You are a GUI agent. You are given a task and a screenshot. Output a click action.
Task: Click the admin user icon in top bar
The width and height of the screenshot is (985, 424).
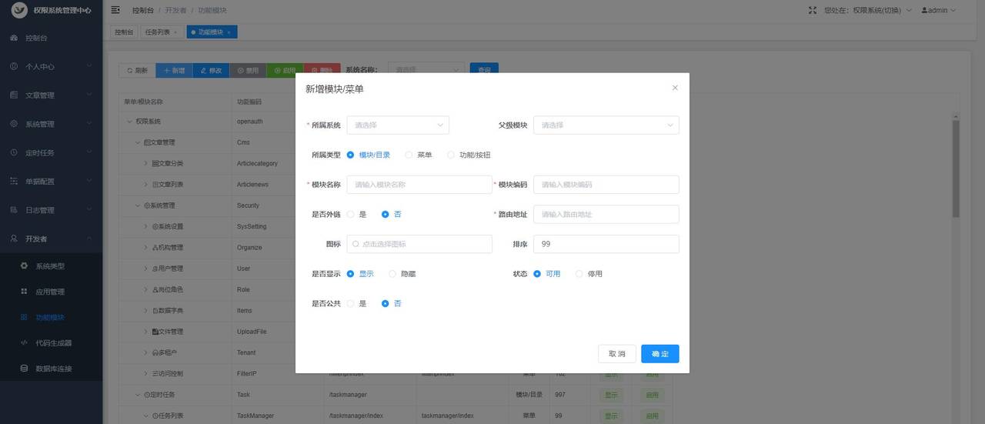tap(923, 10)
